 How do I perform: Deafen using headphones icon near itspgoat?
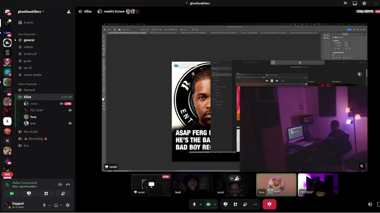click(x=56, y=205)
